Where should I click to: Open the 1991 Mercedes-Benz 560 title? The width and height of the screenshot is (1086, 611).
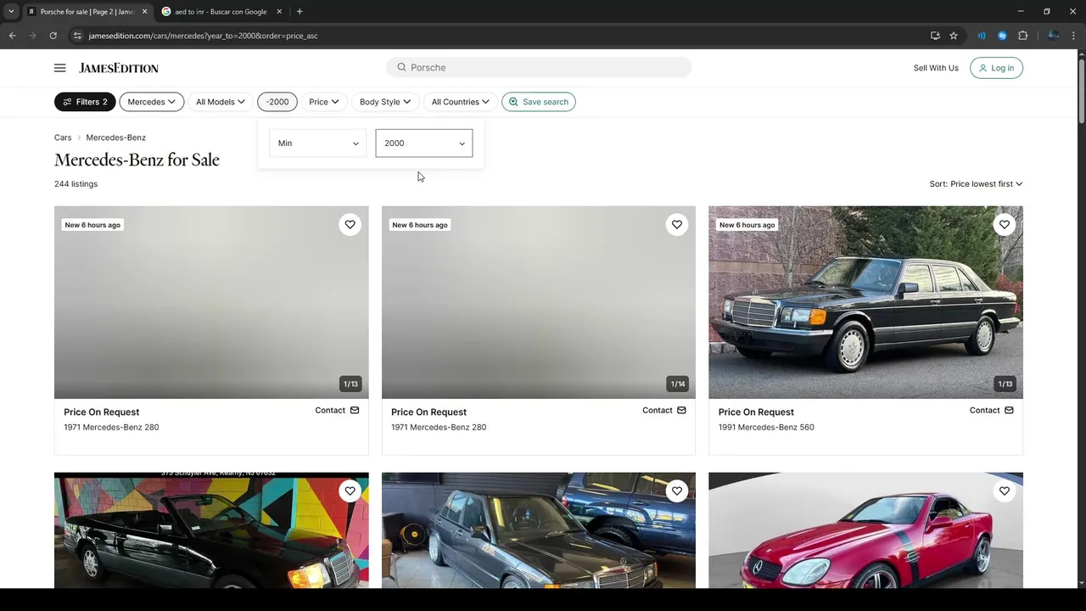766,428
